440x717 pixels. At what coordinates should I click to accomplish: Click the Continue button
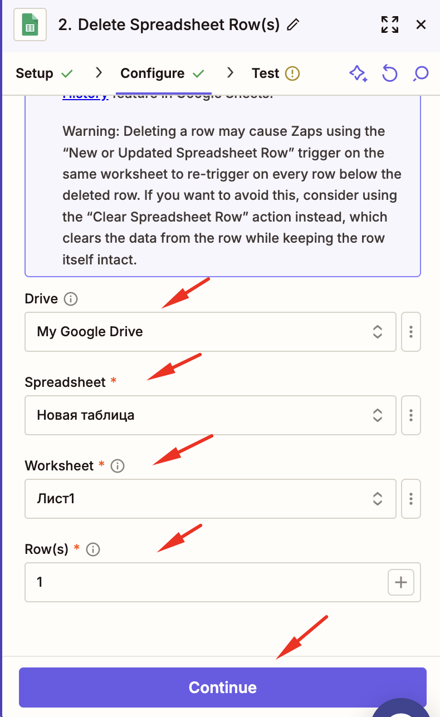[x=222, y=687]
